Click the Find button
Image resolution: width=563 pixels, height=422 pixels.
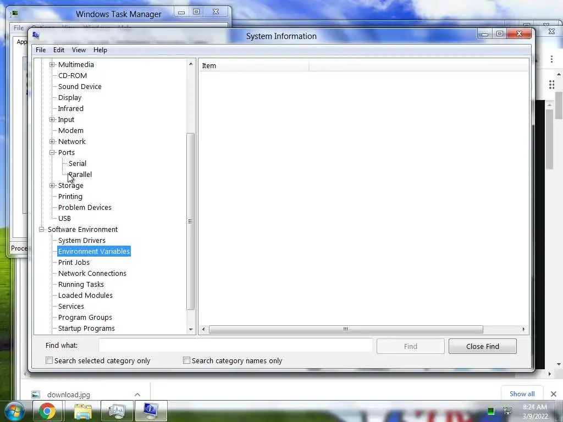coord(410,346)
